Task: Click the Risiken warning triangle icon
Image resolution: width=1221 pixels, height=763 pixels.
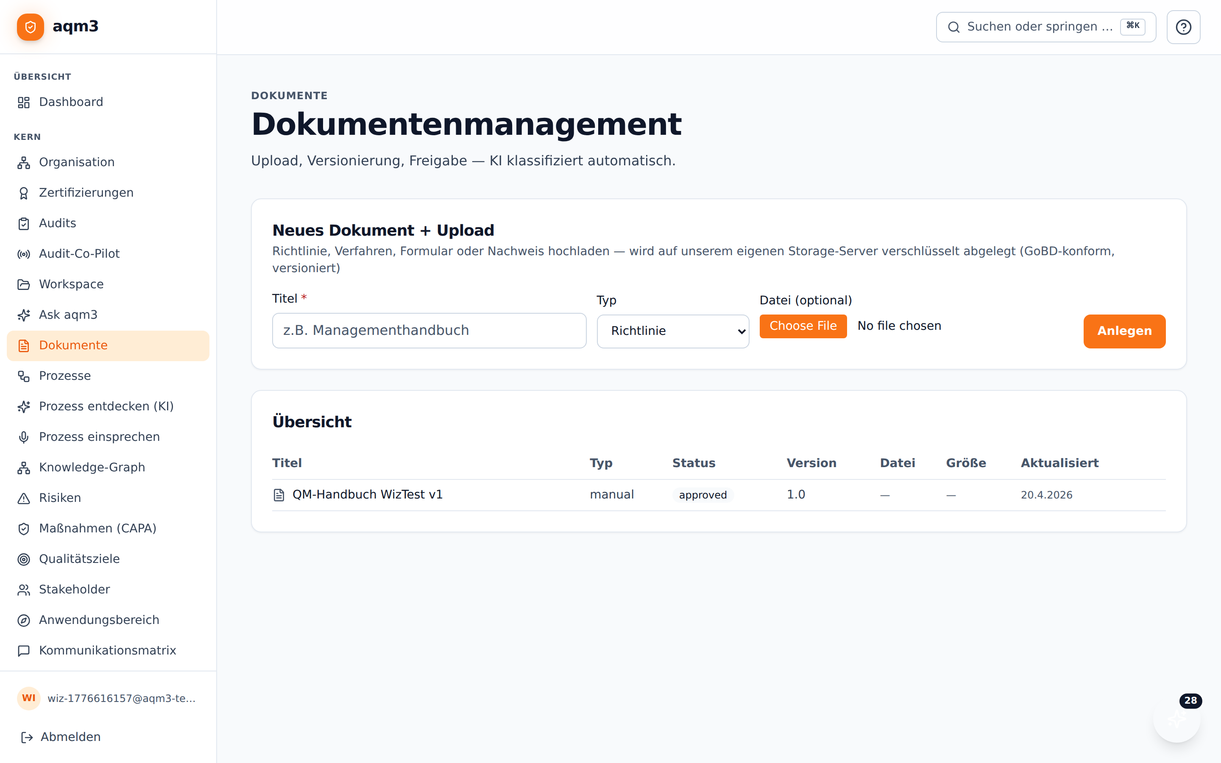Action: tap(24, 498)
